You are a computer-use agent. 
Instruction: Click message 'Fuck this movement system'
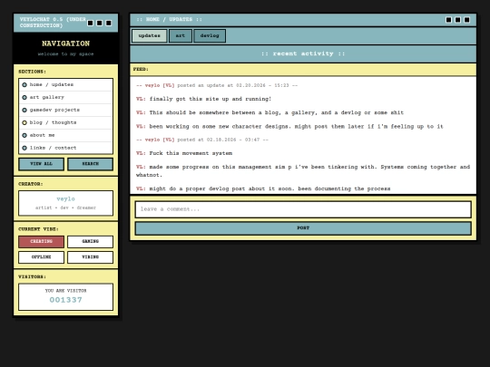[x=184, y=153]
